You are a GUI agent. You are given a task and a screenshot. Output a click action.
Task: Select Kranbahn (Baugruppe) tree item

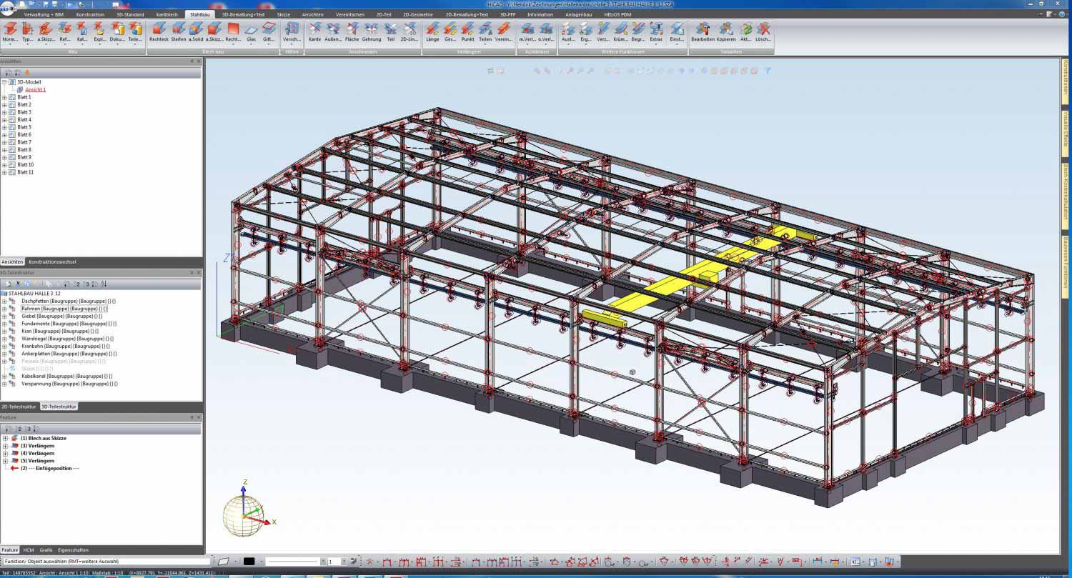coord(65,346)
